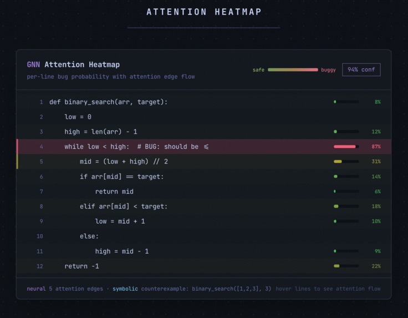Select line 3 high = len(arr) - 1
This screenshot has width=408, height=318.
[204, 132]
